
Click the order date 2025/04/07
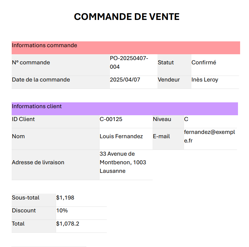pos(125,80)
